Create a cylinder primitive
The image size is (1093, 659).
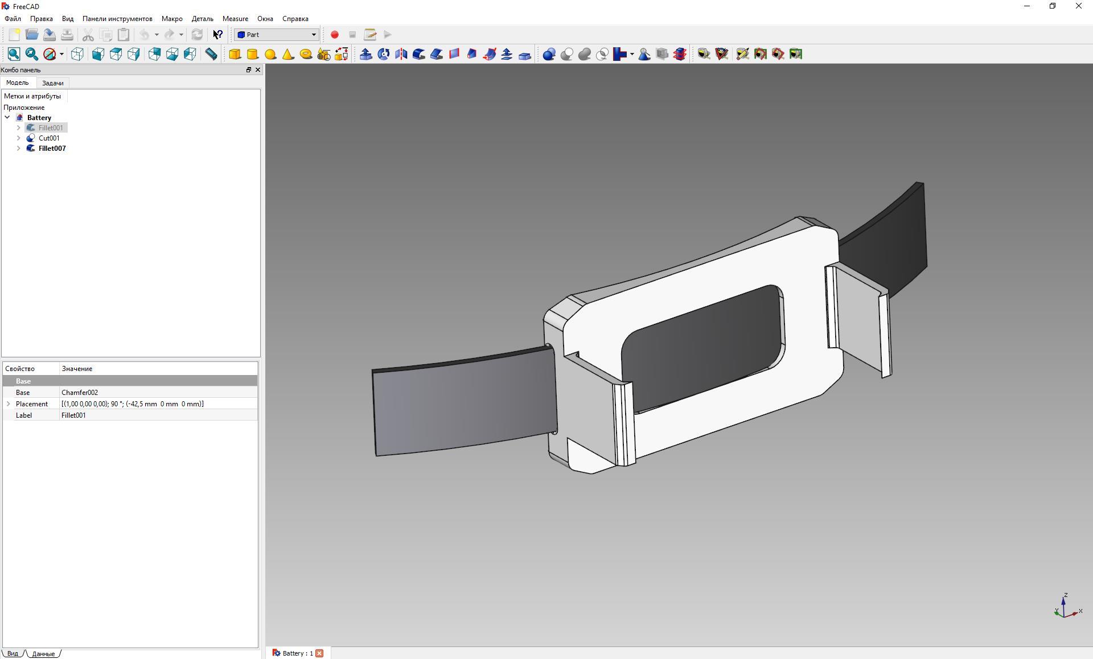(x=253, y=54)
